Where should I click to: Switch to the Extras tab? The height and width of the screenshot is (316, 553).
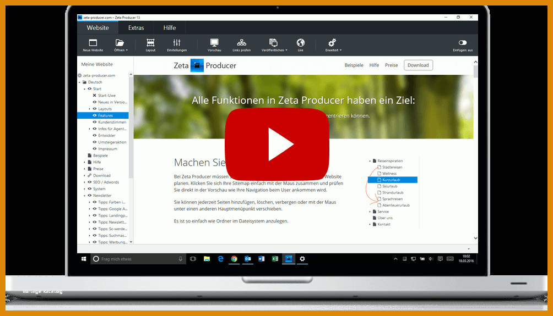[136, 28]
